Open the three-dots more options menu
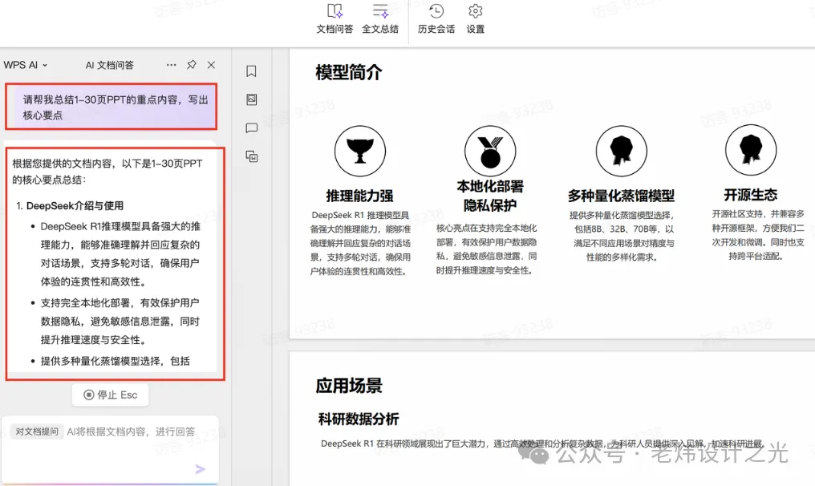 pyautogui.click(x=171, y=65)
